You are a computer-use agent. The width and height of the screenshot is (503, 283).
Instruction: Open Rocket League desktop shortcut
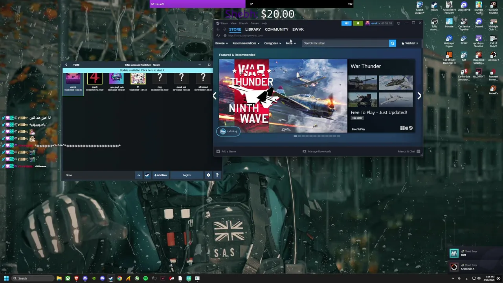[x=420, y=7]
